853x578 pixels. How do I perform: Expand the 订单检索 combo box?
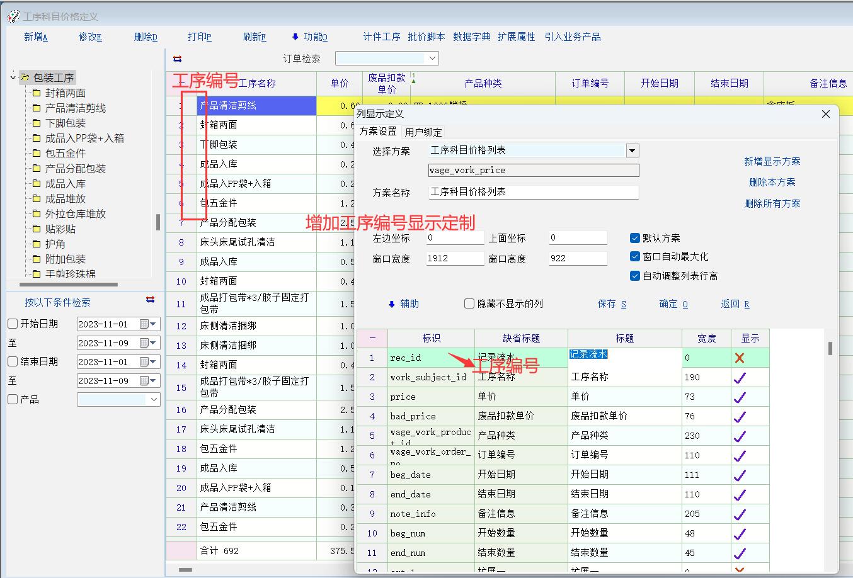click(x=432, y=59)
